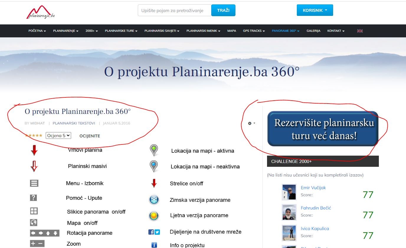Open the Ocjena 5 rating dropdown
The height and width of the screenshot is (248, 406).
pyautogui.click(x=58, y=136)
